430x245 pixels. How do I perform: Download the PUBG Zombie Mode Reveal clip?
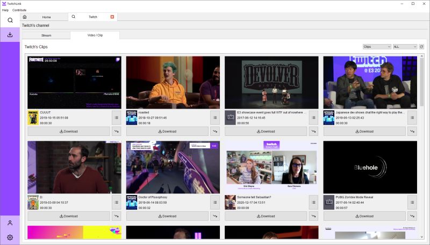pyautogui.click(x=364, y=216)
